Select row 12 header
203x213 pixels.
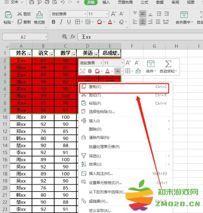(x=5, y=131)
